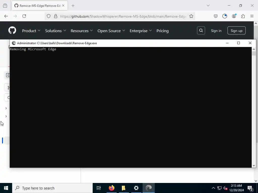
Task: Click browser page scrollbar up arrow
Action: pos(256,23)
